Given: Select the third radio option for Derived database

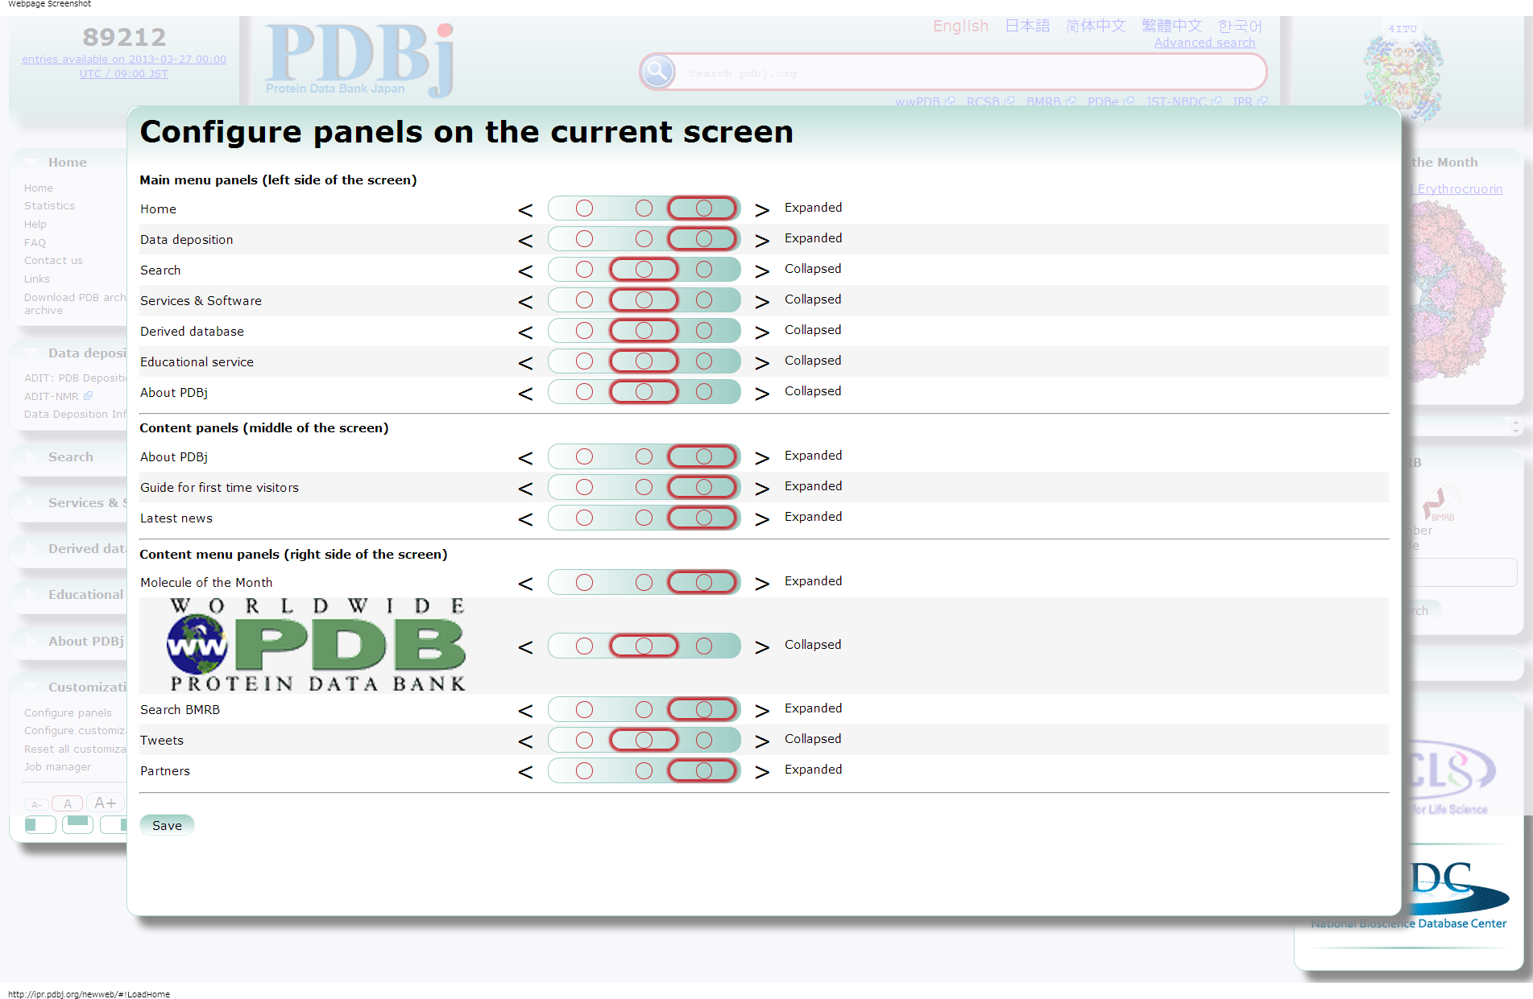Looking at the screenshot, I should [704, 331].
